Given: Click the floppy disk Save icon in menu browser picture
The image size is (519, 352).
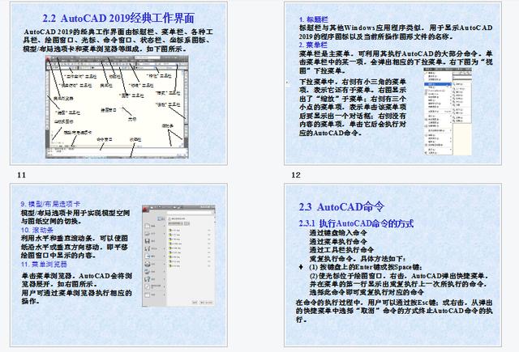Looking at the screenshot, I should (x=148, y=240).
